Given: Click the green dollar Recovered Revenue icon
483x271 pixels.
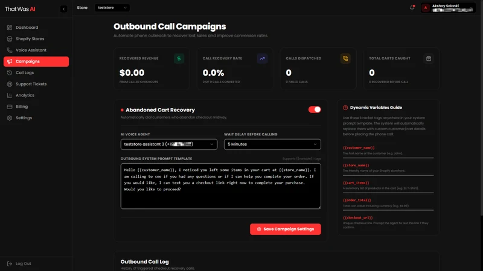Looking at the screenshot, I should click(179, 58).
